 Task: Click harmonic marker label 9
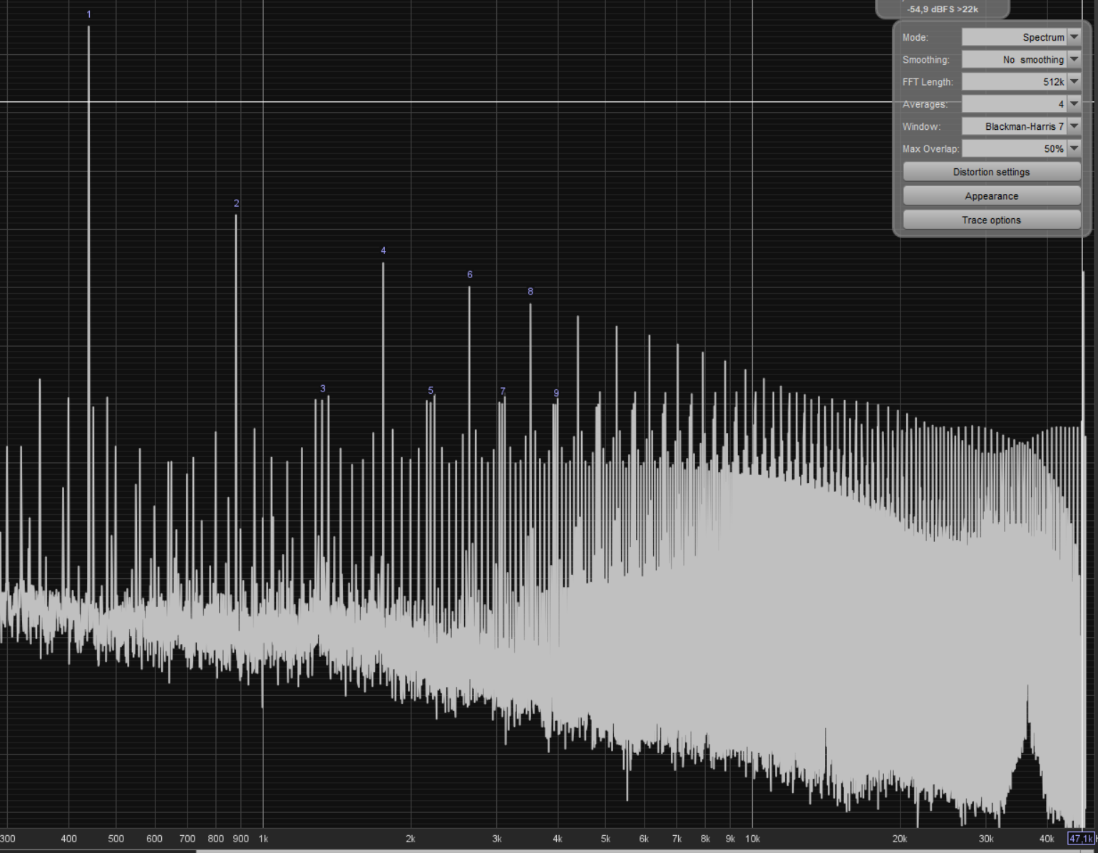pyautogui.click(x=556, y=393)
